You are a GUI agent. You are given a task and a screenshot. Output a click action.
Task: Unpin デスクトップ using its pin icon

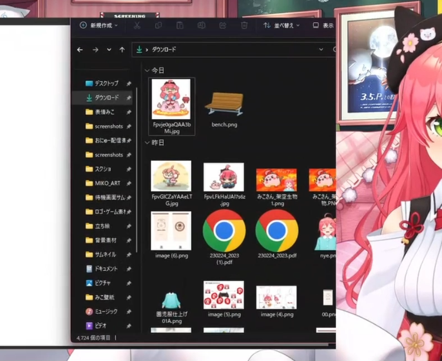129,83
